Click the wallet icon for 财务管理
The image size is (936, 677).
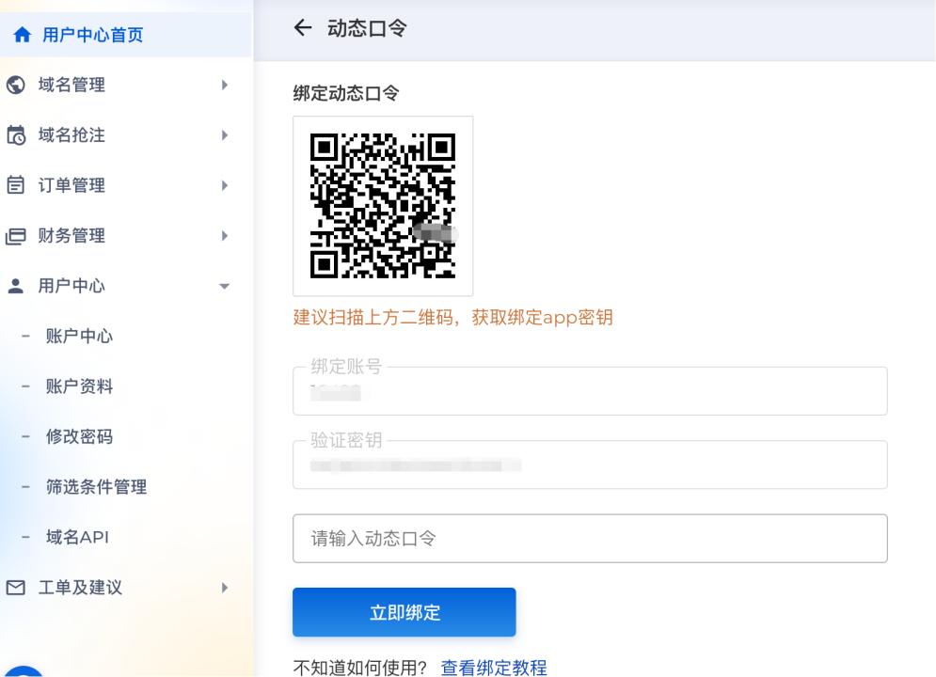click(x=15, y=236)
